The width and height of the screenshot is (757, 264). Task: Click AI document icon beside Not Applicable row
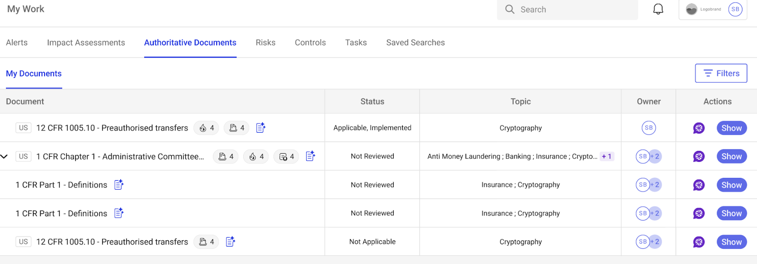(x=230, y=242)
